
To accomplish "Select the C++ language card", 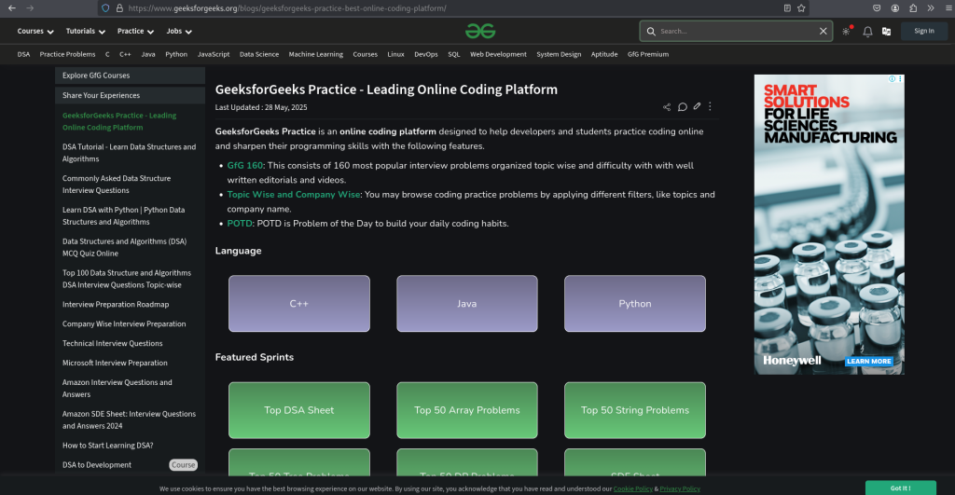I will click(x=299, y=303).
